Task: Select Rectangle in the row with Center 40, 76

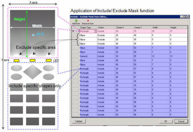Action: pyautogui.click(x=88, y=90)
